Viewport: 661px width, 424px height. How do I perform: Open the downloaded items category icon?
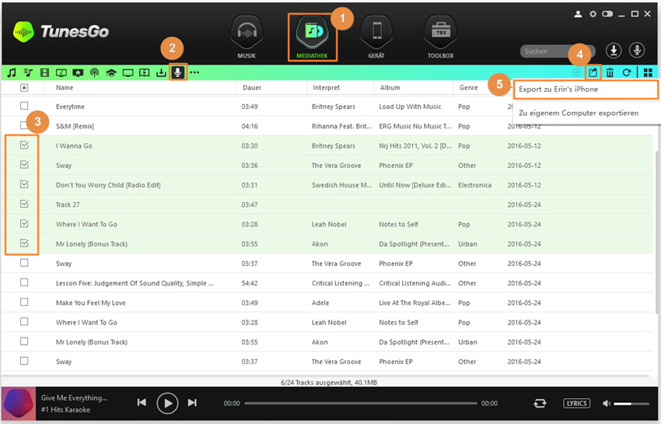(x=161, y=72)
